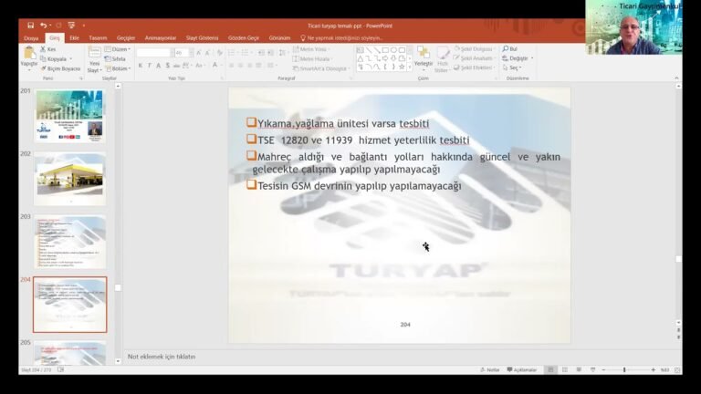Toggle Italic (T) formatting
This screenshot has height=394, width=701.
[150, 66]
